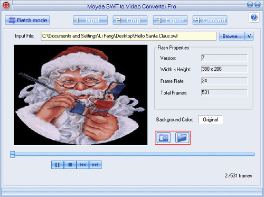Open the Input step tab
This screenshot has width=264, height=197.
pyautogui.click(x=90, y=20)
